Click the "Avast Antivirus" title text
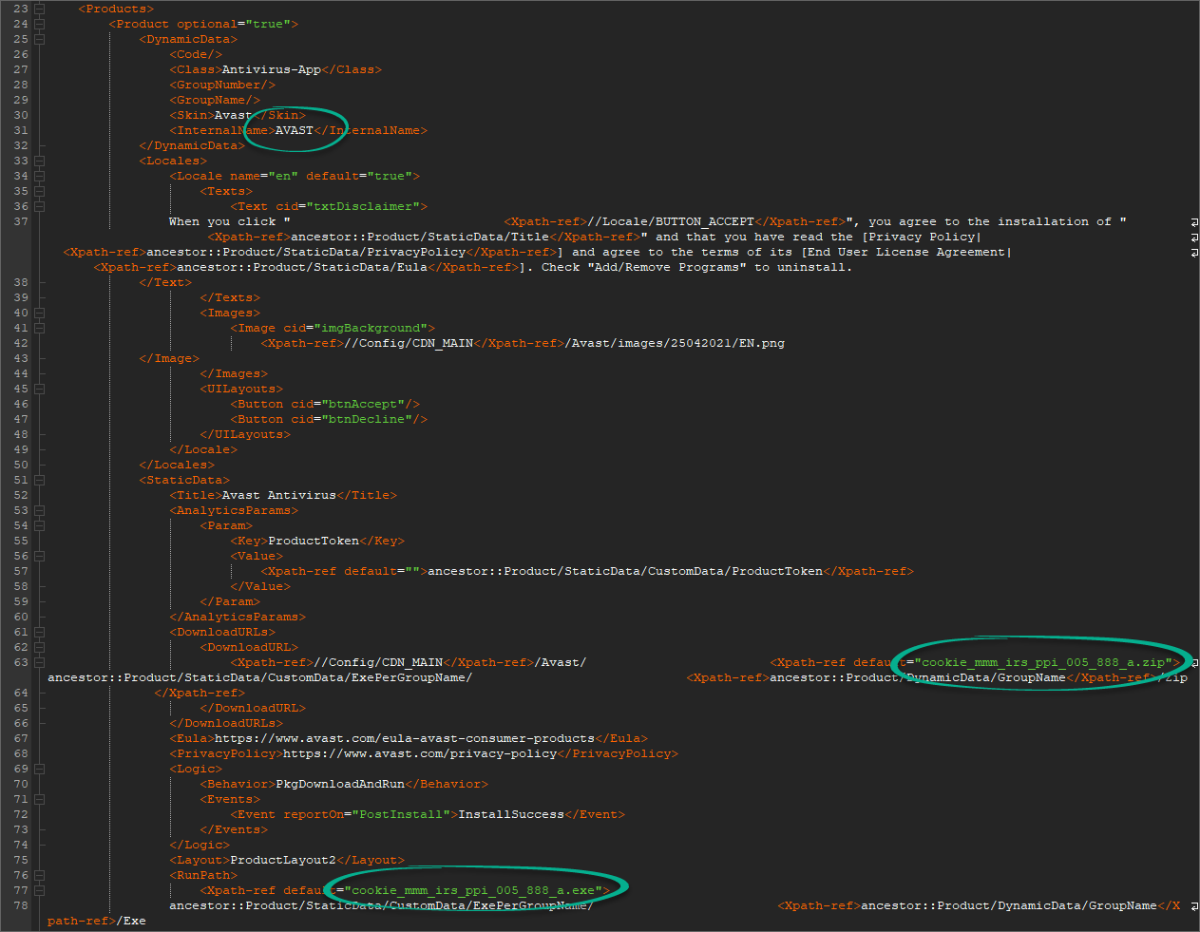This screenshot has height=932, width=1200. pyautogui.click(x=279, y=495)
